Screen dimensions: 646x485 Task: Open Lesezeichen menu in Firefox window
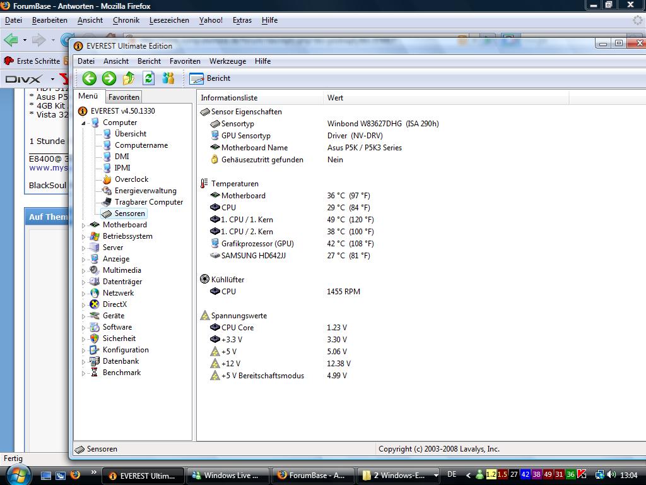click(169, 20)
